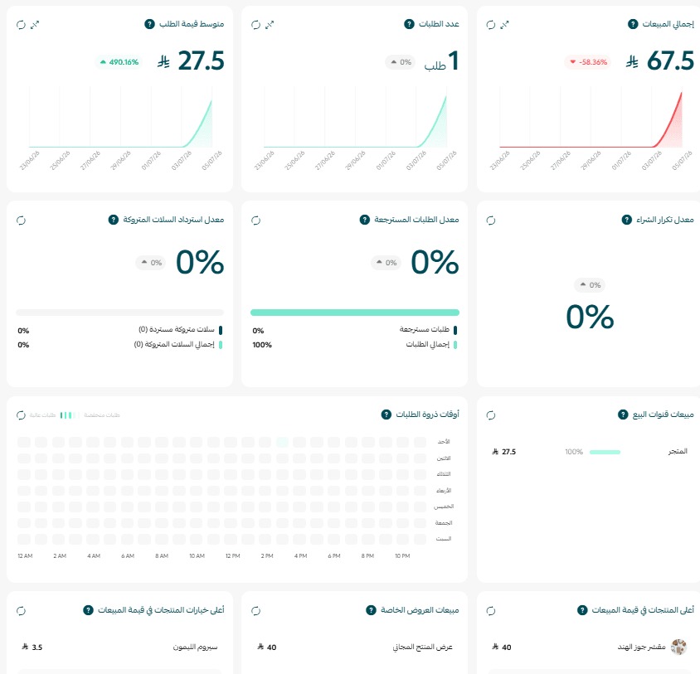Expand the عدد الطلبات chart view
Image resolution: width=700 pixels, height=674 pixels.
270,25
